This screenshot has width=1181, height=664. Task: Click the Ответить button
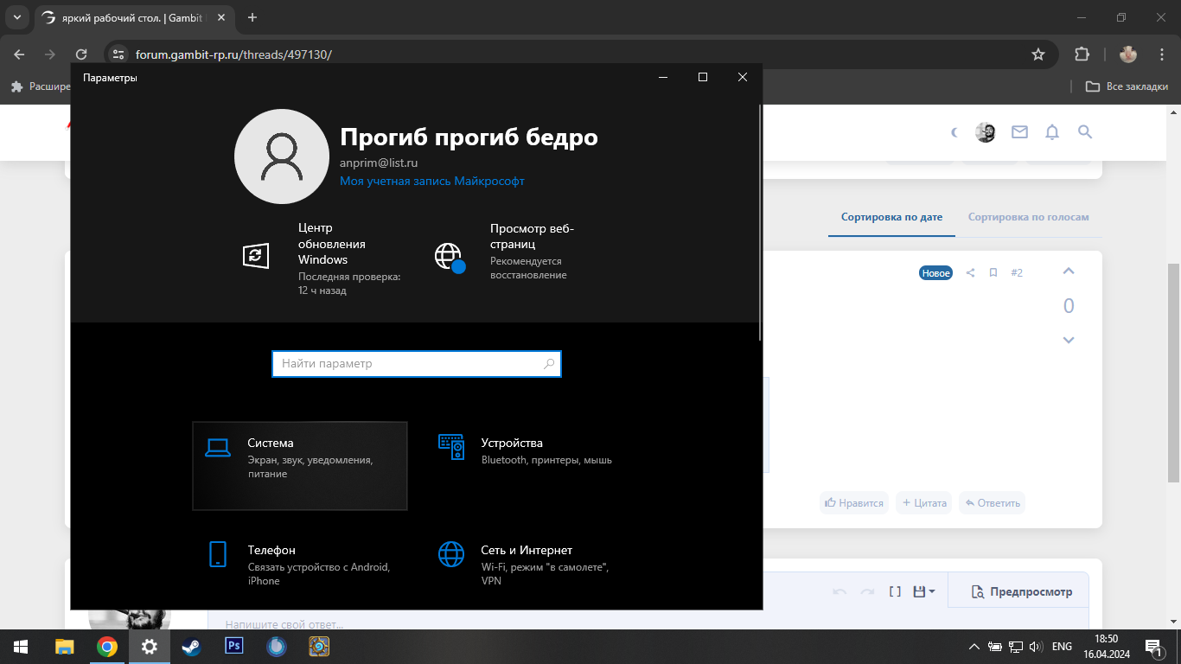(993, 502)
